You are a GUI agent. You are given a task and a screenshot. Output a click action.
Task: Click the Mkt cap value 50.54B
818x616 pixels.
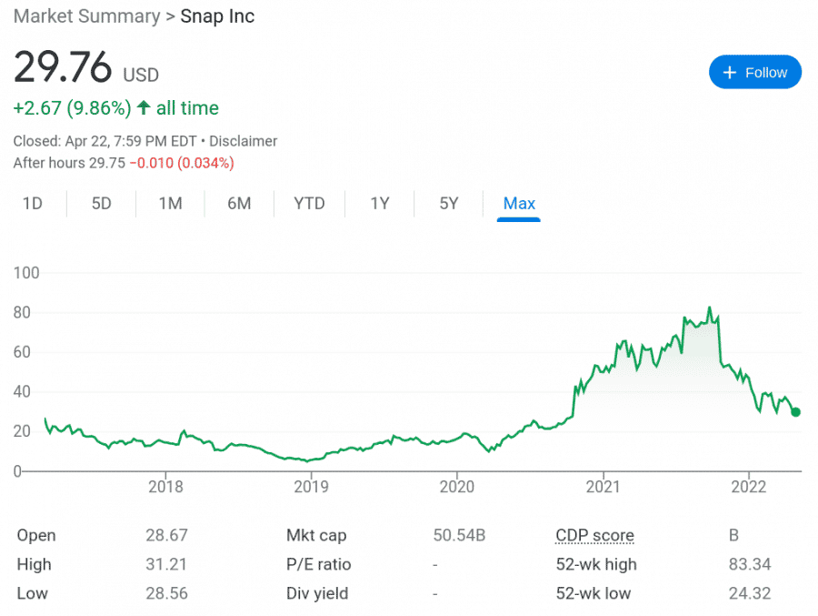[459, 535]
